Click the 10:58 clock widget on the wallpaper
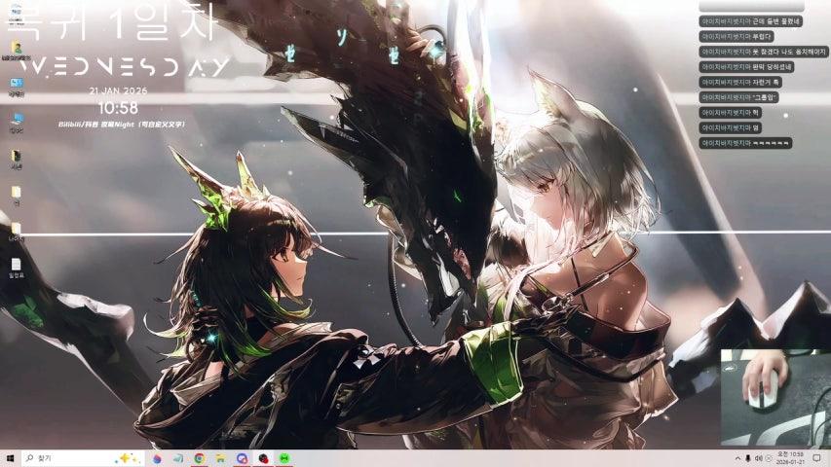 (118, 108)
